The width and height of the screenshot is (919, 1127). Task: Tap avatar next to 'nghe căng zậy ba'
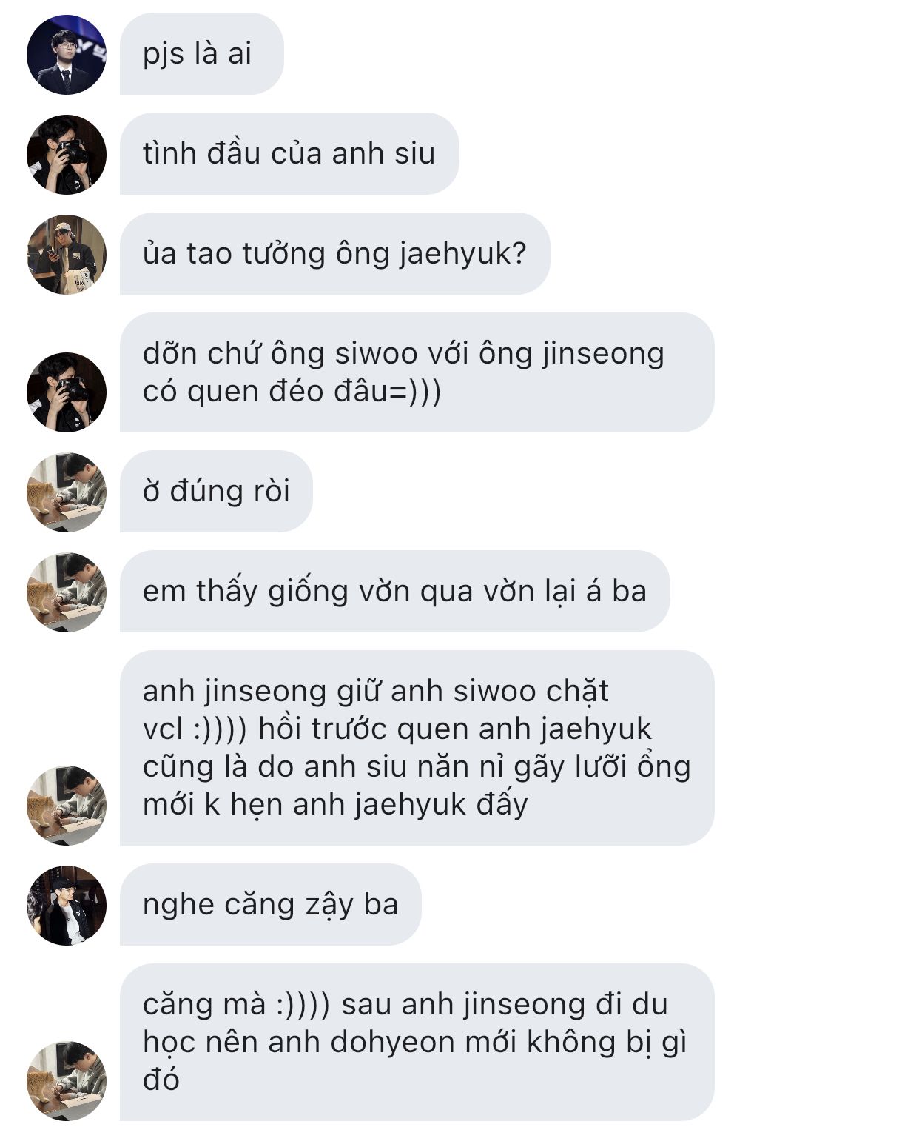[x=67, y=905]
